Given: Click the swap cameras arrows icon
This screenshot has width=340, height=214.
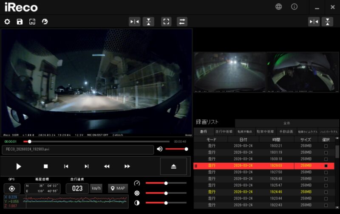Looking at the screenshot, I should pyautogui.click(x=181, y=22).
